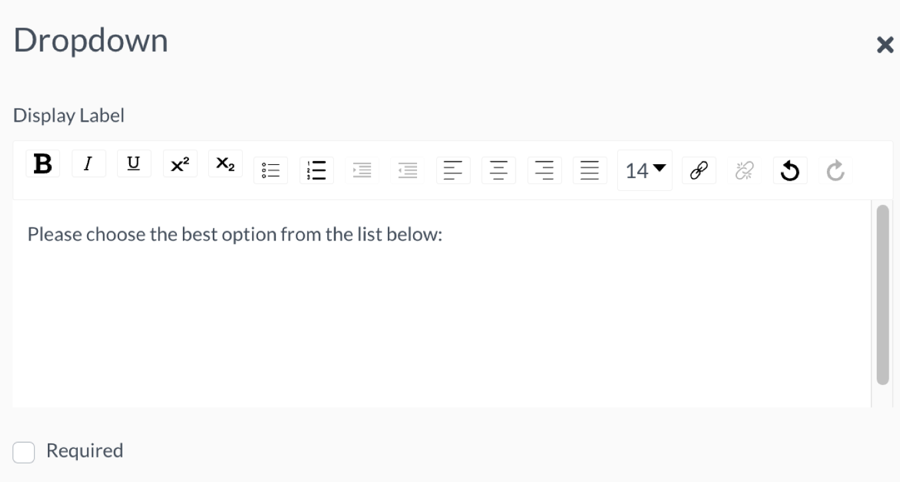Apply subscript formatting
This screenshot has height=482, width=900.
coord(225,164)
